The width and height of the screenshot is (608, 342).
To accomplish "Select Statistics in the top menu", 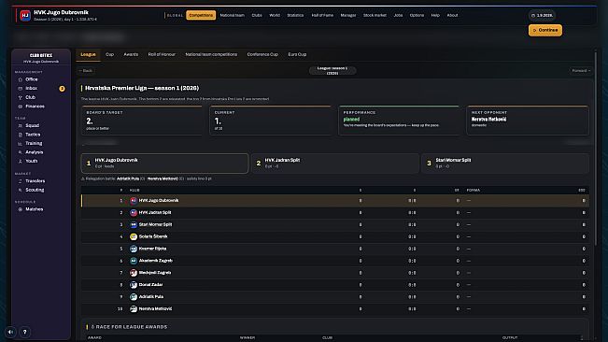I will click(295, 15).
